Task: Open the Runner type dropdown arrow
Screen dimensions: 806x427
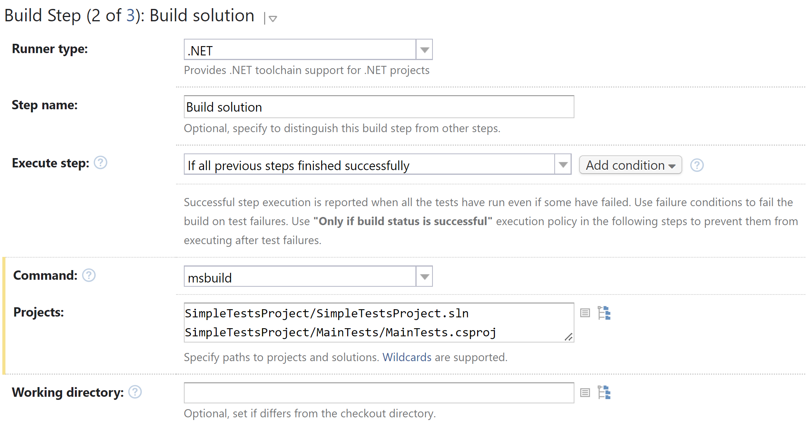Action: (x=424, y=50)
